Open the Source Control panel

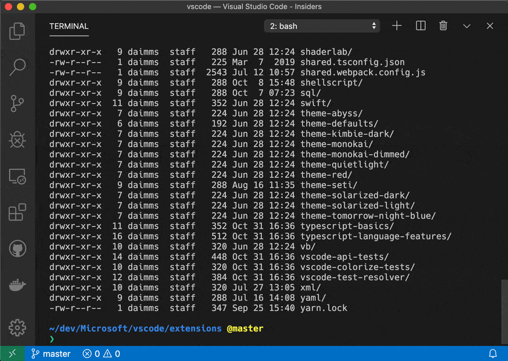pos(17,103)
